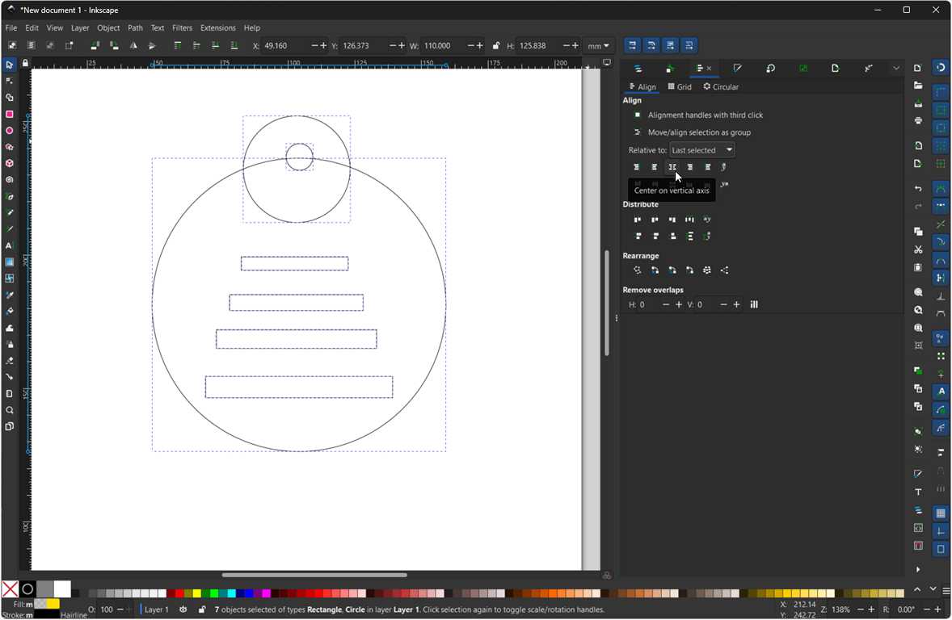Toggle Layer 1 visibility eye
The width and height of the screenshot is (952, 620).
183,609
